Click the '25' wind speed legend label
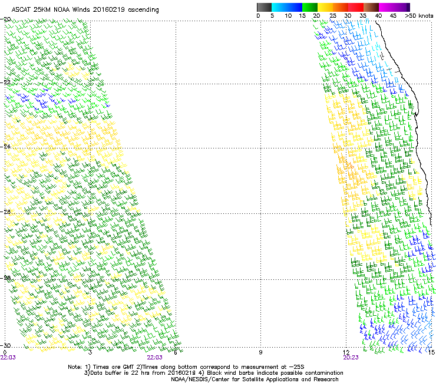This screenshot has height=383, width=436. 332,16
